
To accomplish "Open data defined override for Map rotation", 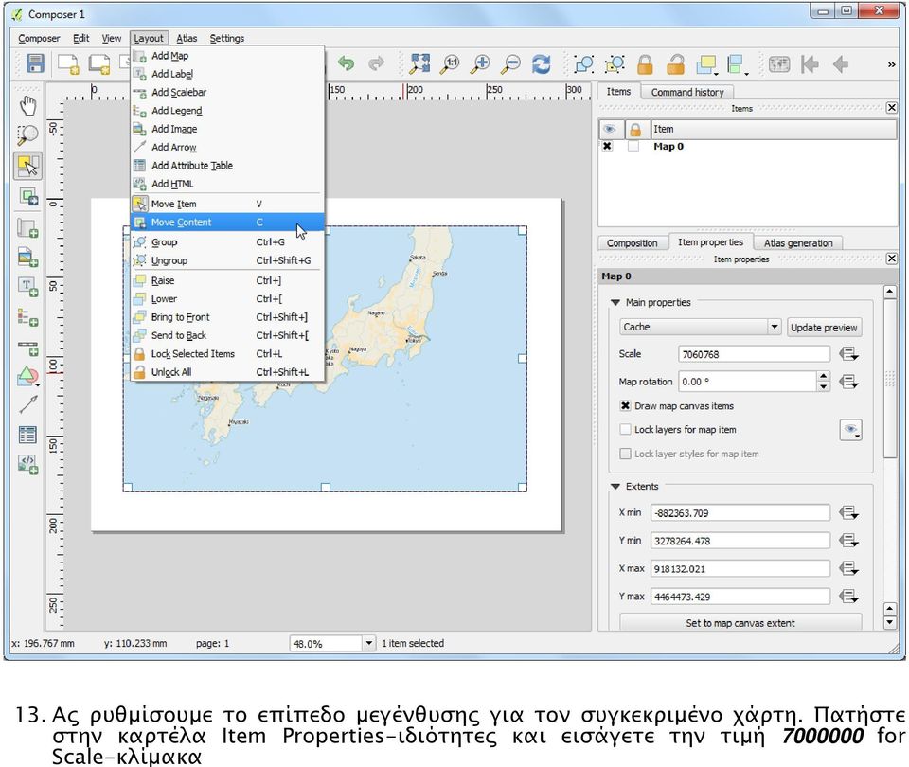I will coord(848,382).
